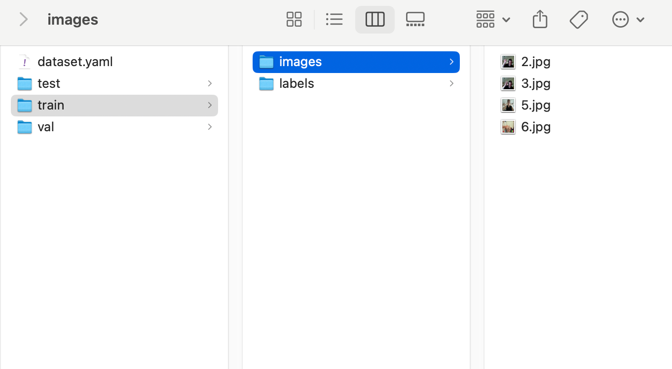The height and width of the screenshot is (369, 672).
Task: Open the test folder
Action: point(49,83)
